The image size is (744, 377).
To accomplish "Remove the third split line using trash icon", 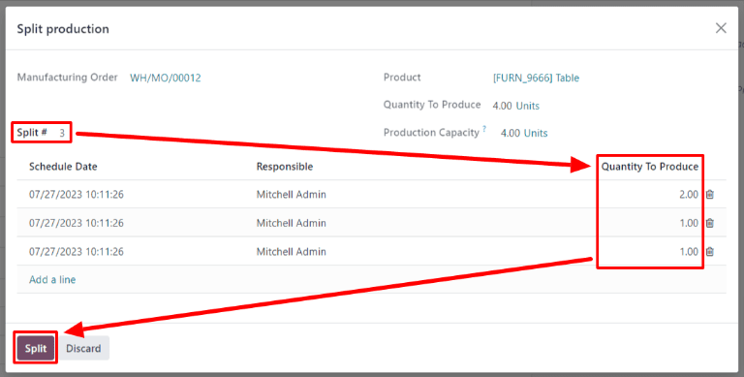I will tap(710, 251).
